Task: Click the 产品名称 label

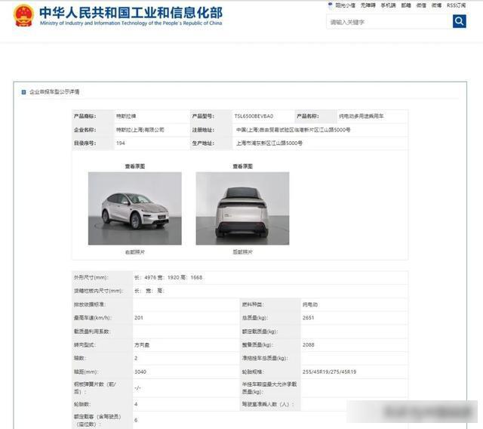Action: pos(307,116)
